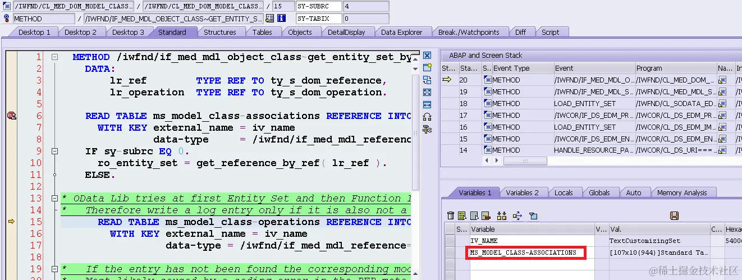Click the headset services icon beside the editor

[427, 117]
